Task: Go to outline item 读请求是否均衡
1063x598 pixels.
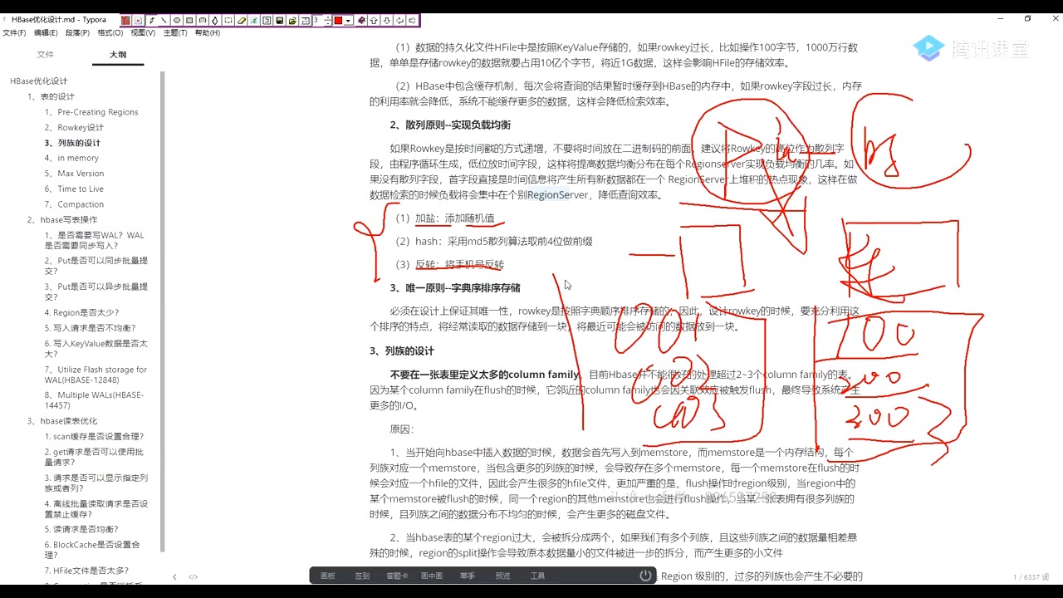Action: pos(81,529)
